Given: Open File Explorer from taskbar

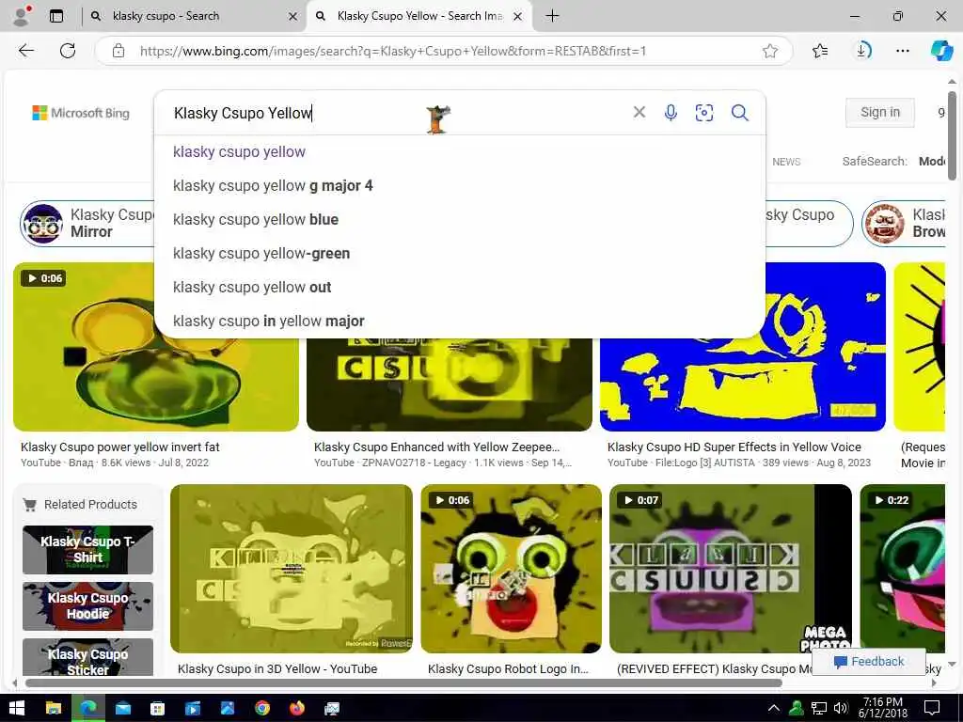Looking at the screenshot, I should pyautogui.click(x=54, y=709).
